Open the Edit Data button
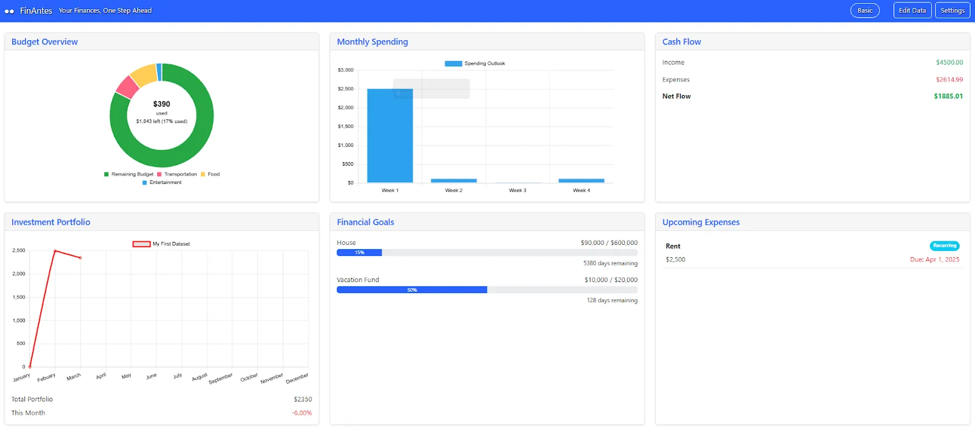Viewport: 975px width, 435px height. pyautogui.click(x=912, y=10)
